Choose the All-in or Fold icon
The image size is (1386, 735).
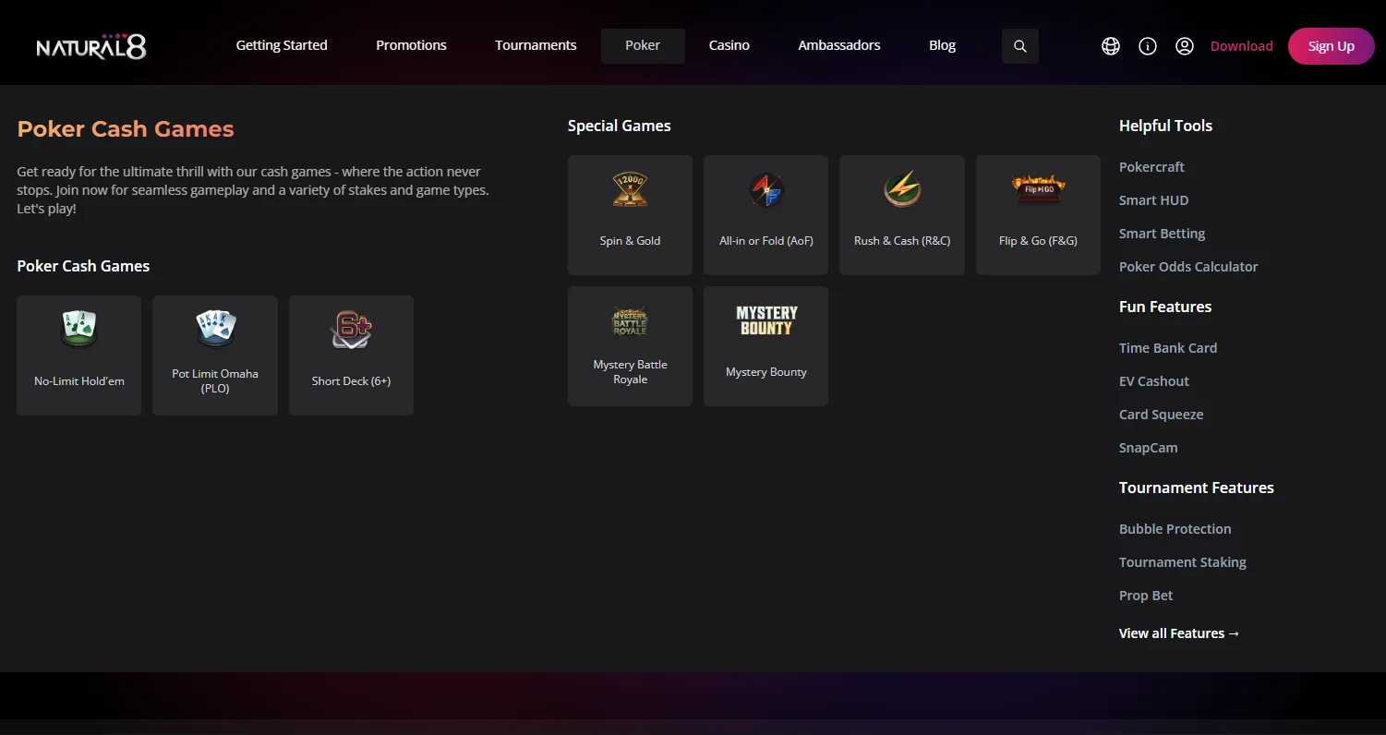click(x=766, y=190)
